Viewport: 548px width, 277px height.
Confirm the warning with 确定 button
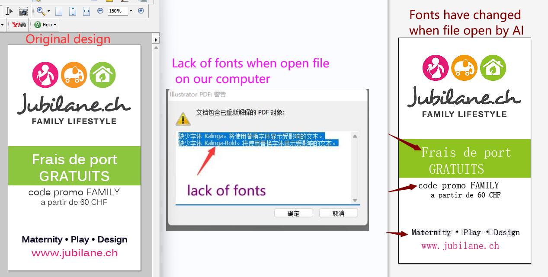[293, 213]
